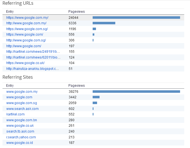The image size is (190, 148).
Task: Open the www.search.ask.com site link
Action: (x=22, y=109)
